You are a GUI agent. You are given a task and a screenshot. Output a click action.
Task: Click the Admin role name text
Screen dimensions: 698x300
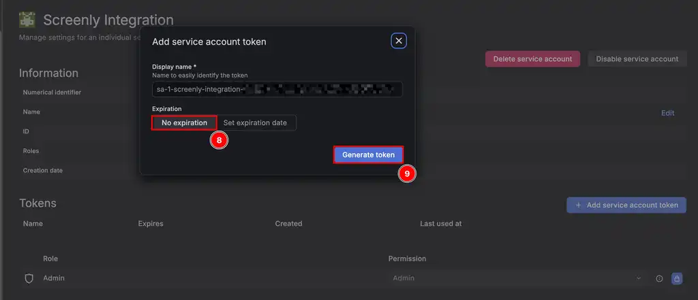tap(54, 278)
